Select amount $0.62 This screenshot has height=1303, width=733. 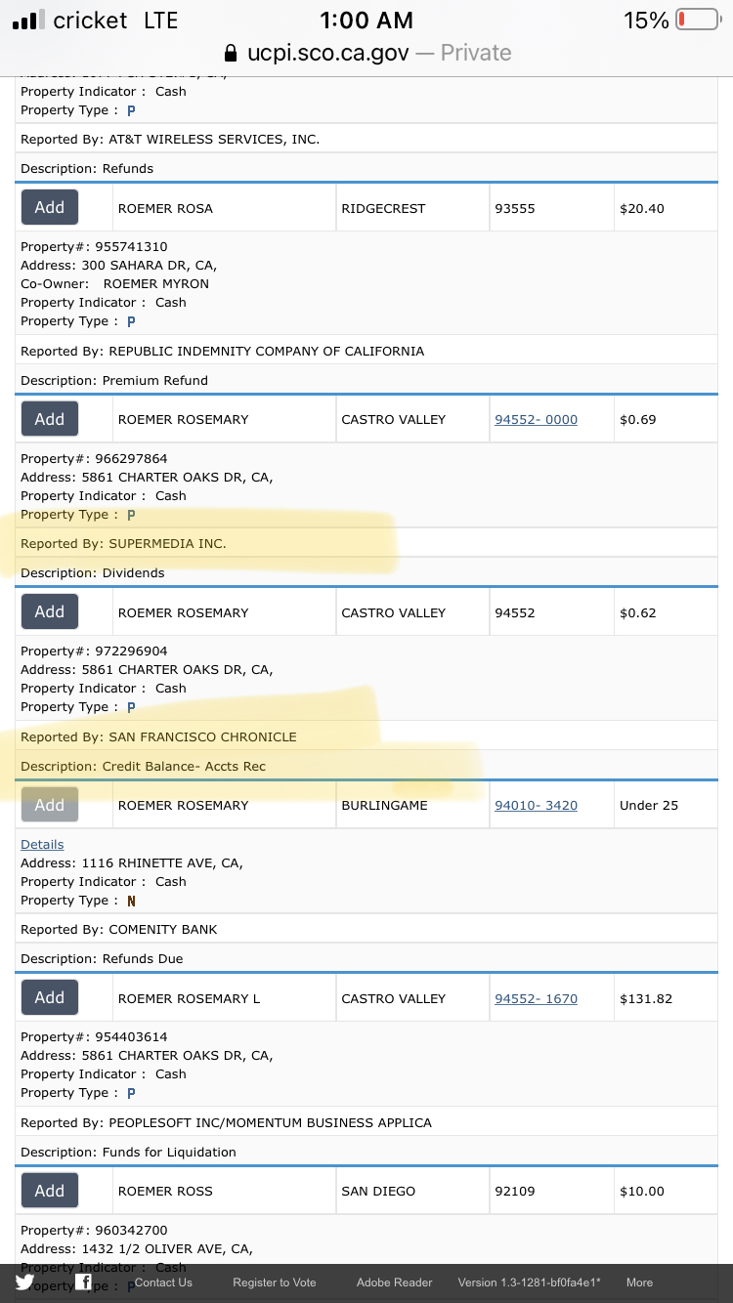(638, 612)
